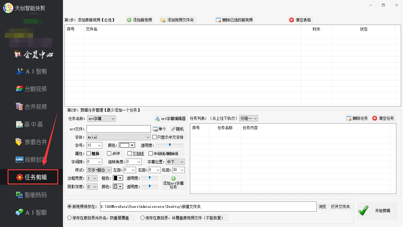
Task: Open 样式 文字+描边 dropdown
Action: click(99, 170)
